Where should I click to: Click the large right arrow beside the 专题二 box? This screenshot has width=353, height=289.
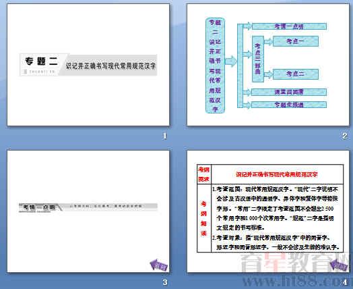(231, 61)
